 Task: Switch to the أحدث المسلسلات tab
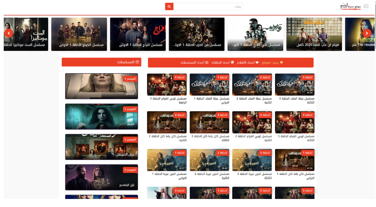point(192,62)
